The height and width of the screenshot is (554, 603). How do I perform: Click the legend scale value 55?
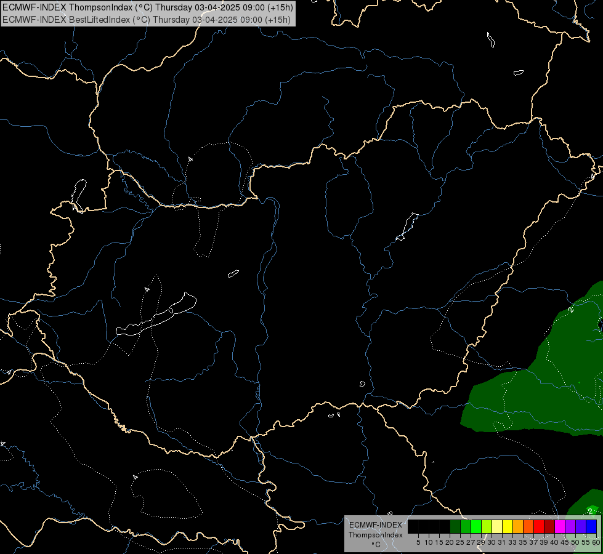[586, 542]
